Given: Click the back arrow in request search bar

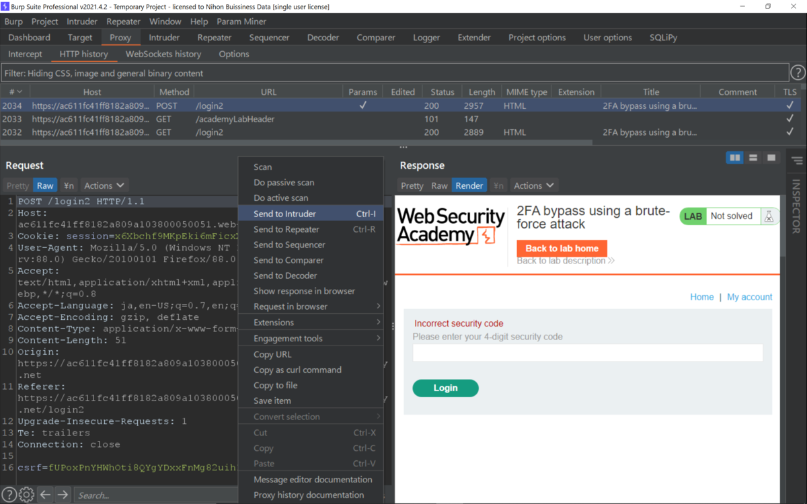Looking at the screenshot, I should 45,495.
